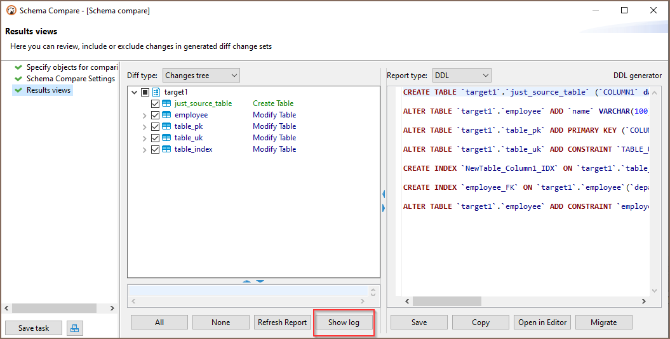Click the table icon next to just_source_table

point(166,103)
